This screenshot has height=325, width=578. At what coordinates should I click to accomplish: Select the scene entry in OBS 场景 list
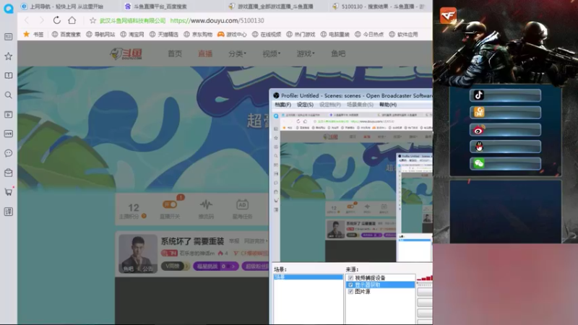pos(309,277)
